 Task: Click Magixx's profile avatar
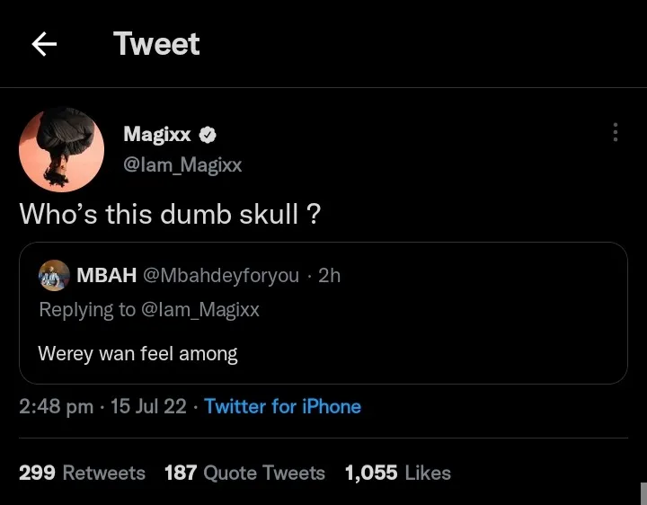[x=61, y=149]
